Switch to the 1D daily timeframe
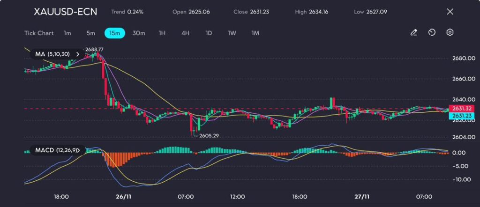The image size is (480, 207). pos(209,33)
